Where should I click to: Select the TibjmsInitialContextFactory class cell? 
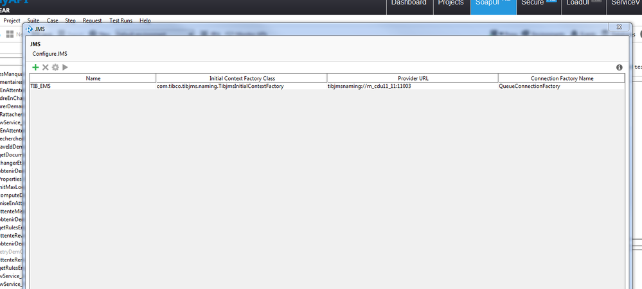point(242,86)
